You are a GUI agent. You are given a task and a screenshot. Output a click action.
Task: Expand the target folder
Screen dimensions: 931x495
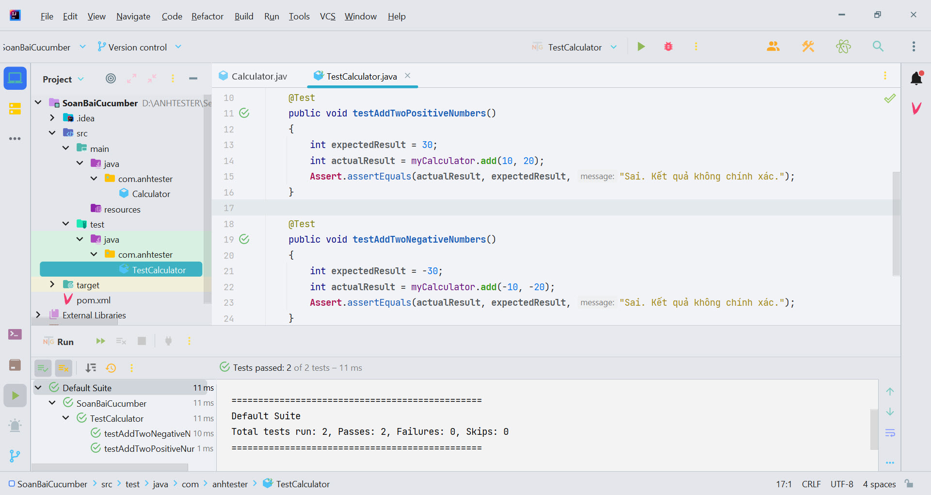[x=52, y=285]
